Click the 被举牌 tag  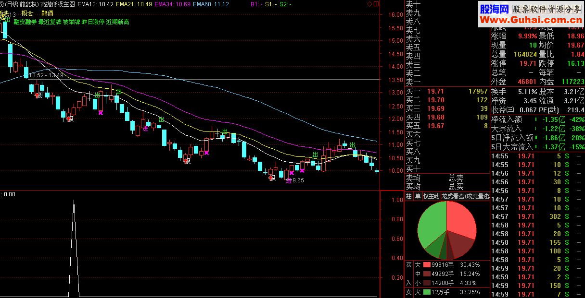pyautogui.click(x=72, y=22)
